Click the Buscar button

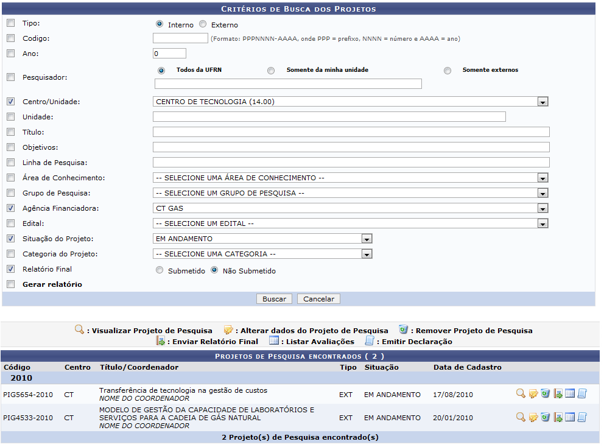[274, 298]
